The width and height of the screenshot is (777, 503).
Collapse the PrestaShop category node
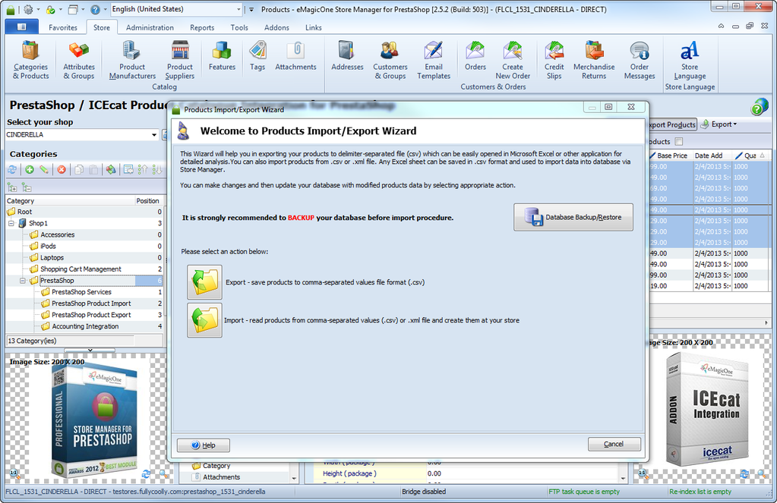click(x=22, y=281)
